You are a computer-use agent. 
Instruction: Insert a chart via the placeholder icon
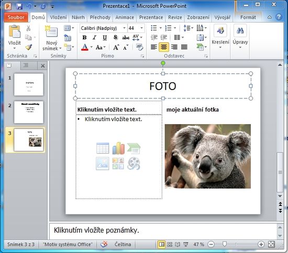118,148
